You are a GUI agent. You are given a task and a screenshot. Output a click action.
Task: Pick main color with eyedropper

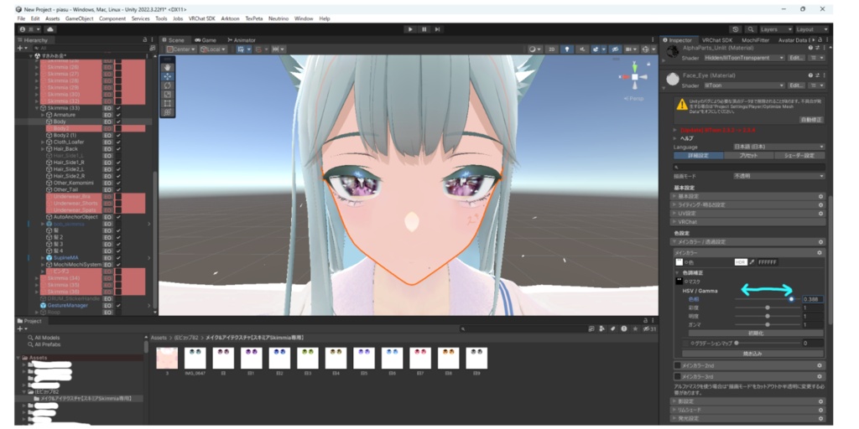tap(752, 262)
